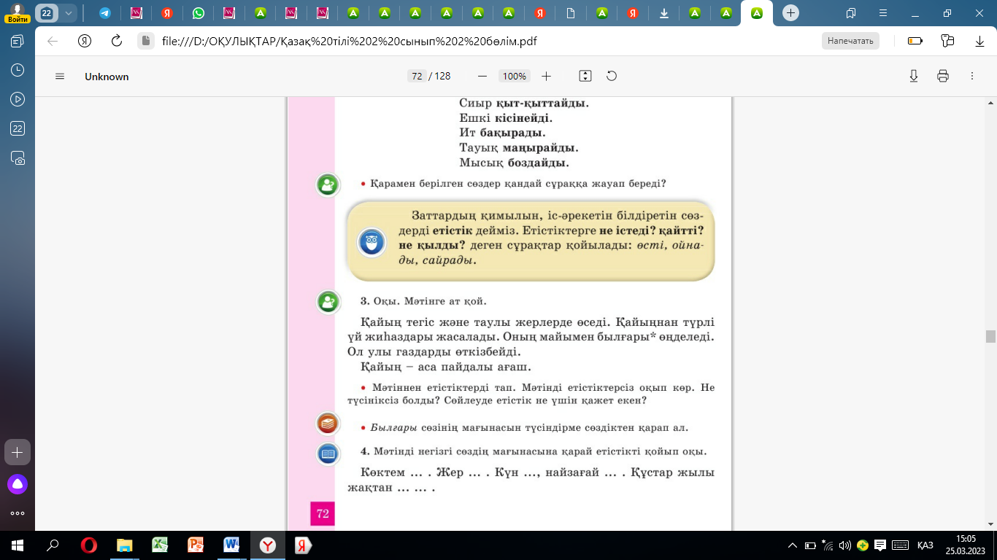Switch to the WhatsApp tab
The image size is (997, 560).
[x=198, y=13]
